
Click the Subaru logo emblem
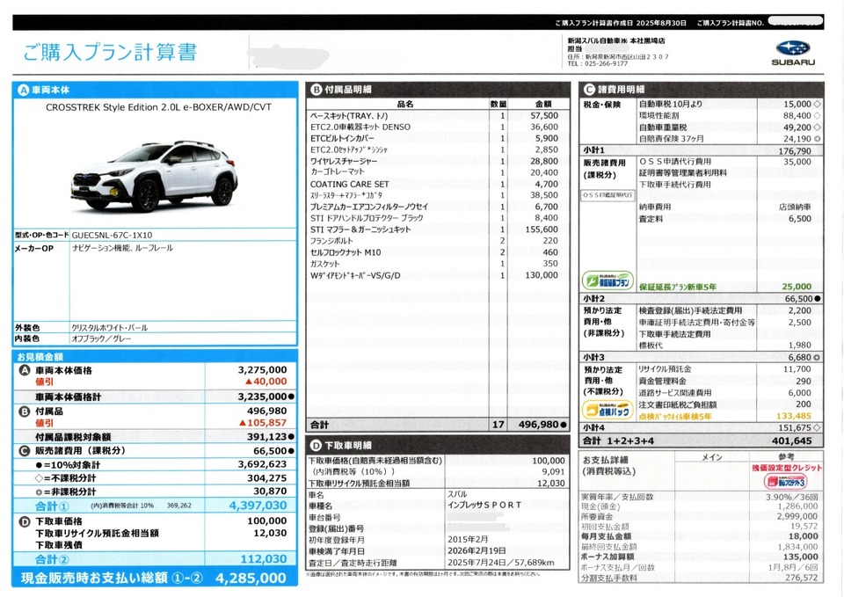[x=793, y=48]
